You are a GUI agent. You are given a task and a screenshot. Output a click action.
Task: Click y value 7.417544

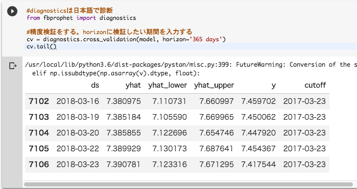pos(258,164)
